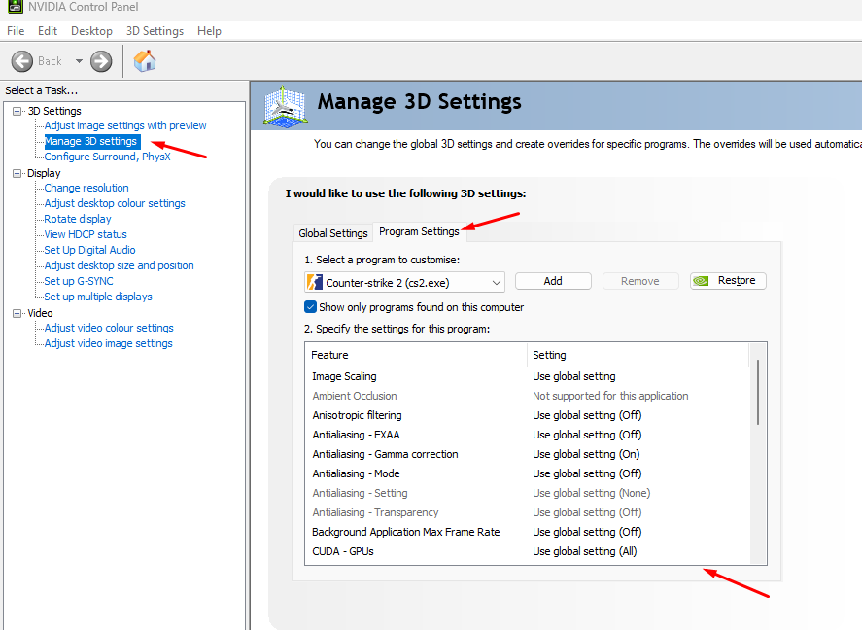Click the Forward arrow icon
Screen dimensions: 862x630
click(101, 61)
